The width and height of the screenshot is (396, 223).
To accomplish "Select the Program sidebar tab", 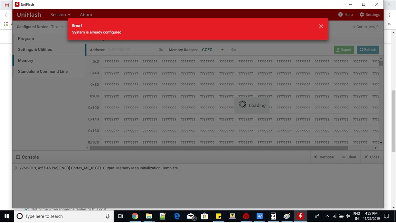I will (x=49, y=39).
